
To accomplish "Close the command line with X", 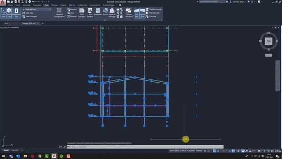I will (61, 147).
